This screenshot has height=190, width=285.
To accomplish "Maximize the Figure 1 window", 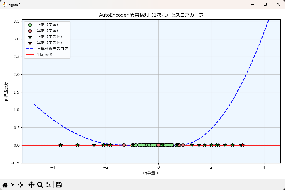I will coord(265,5).
